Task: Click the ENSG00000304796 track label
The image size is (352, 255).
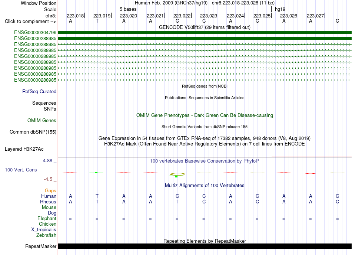Action: [35, 33]
